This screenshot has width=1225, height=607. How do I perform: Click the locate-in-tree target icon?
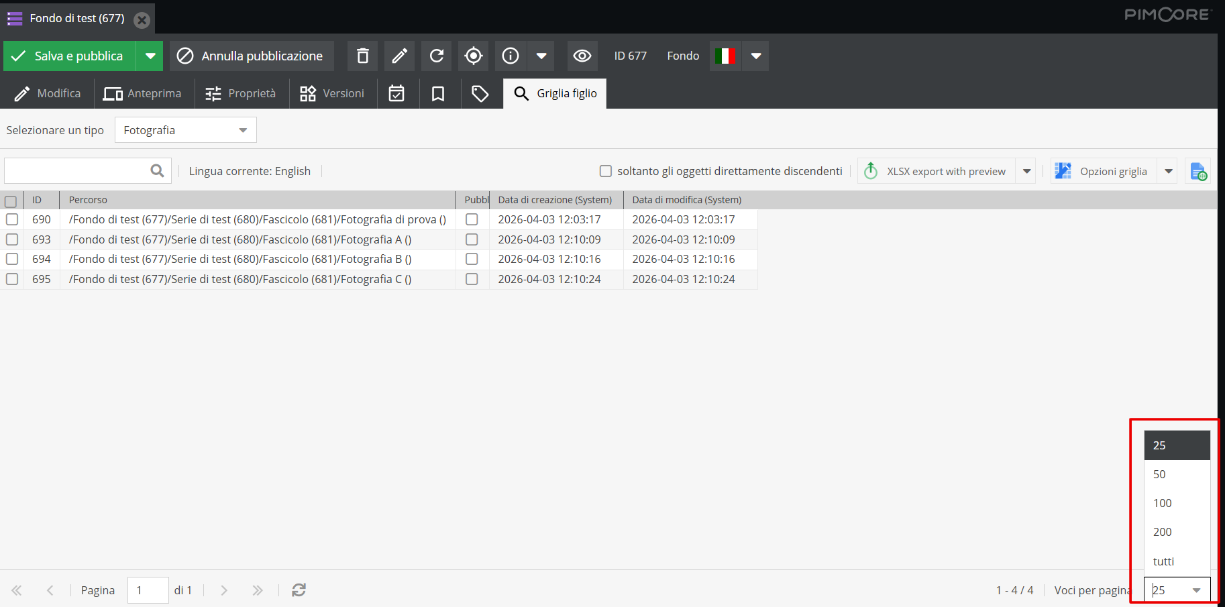tap(473, 56)
